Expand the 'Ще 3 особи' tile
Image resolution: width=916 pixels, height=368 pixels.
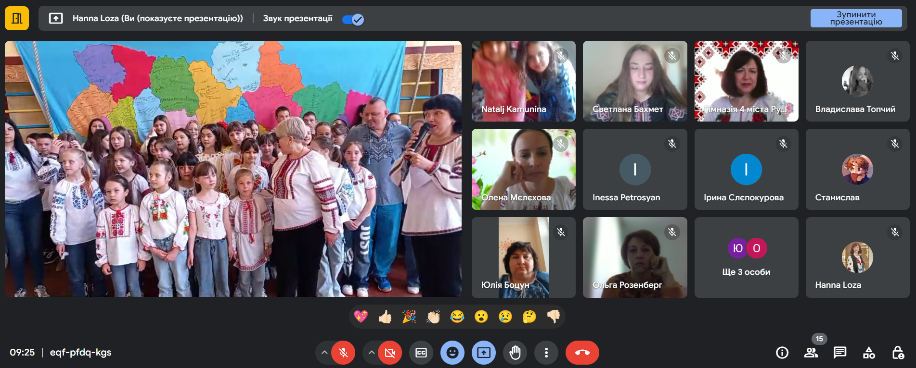(x=746, y=258)
